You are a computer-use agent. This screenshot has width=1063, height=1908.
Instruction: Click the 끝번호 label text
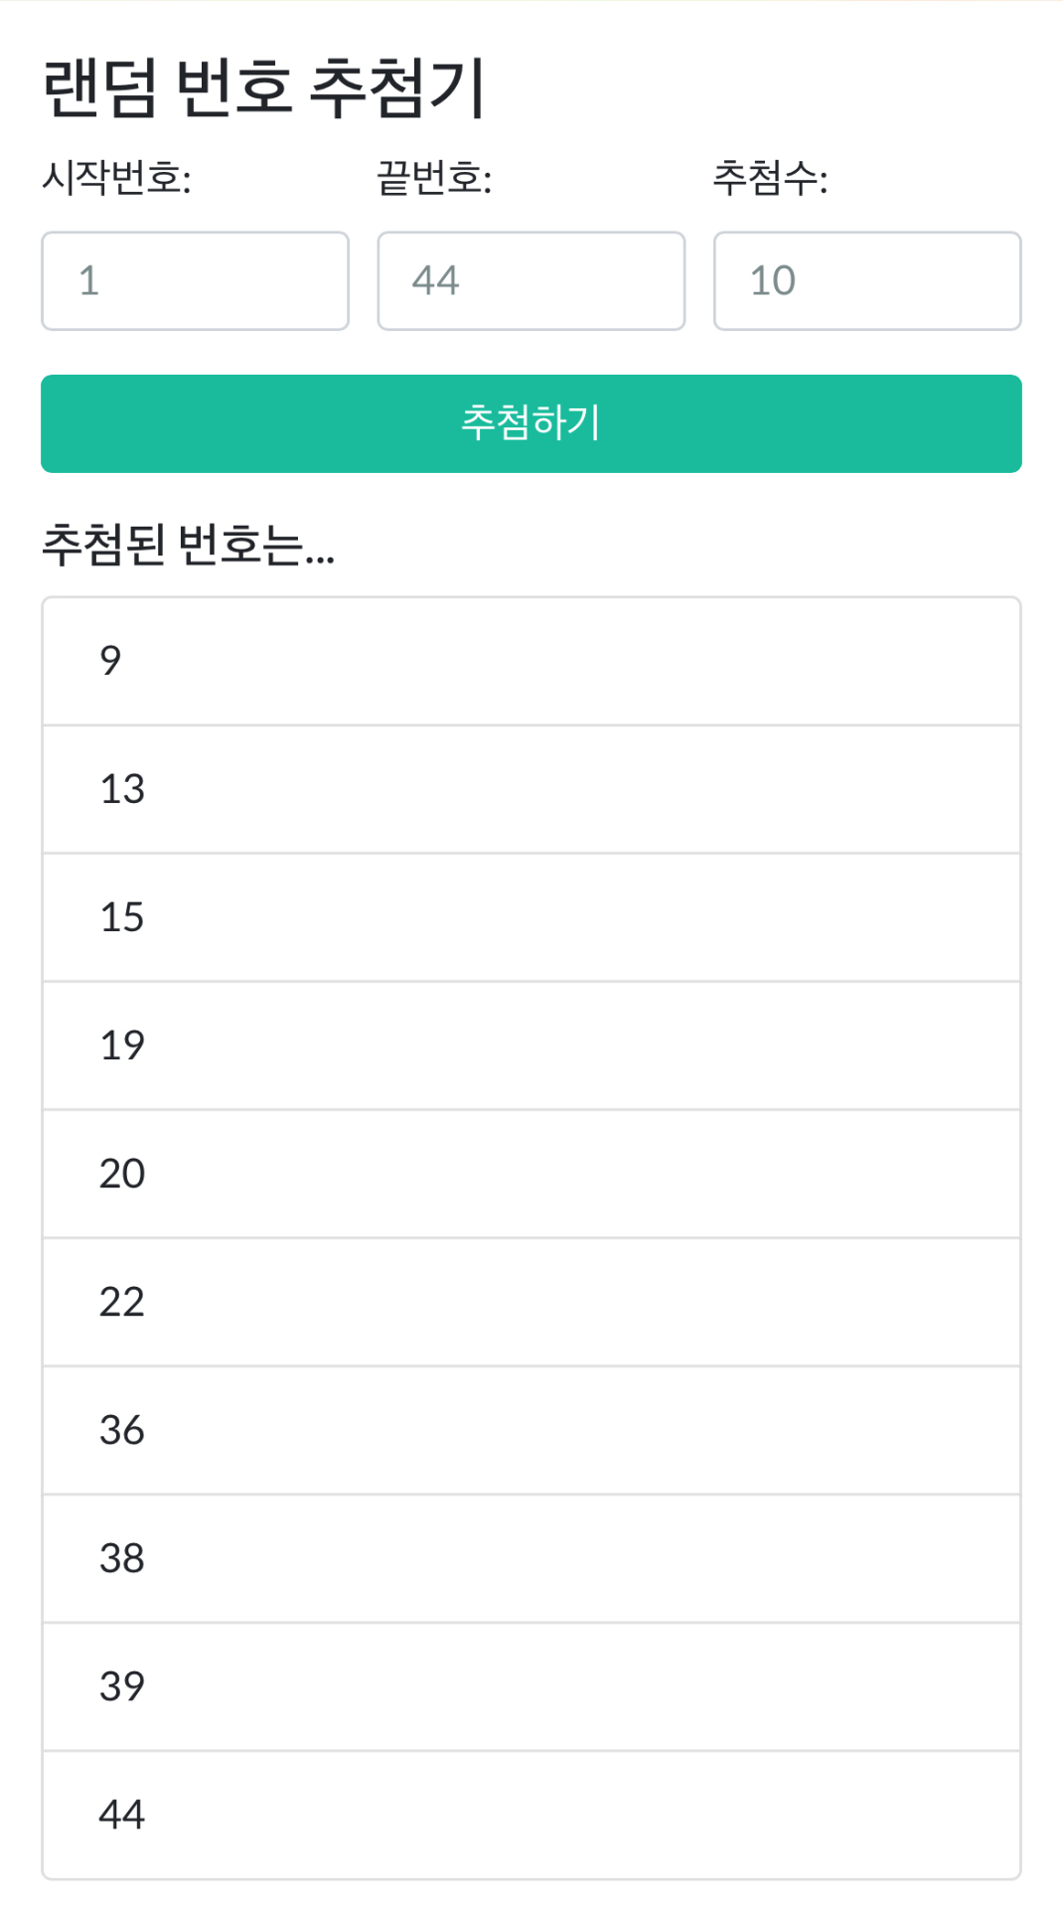pos(434,179)
